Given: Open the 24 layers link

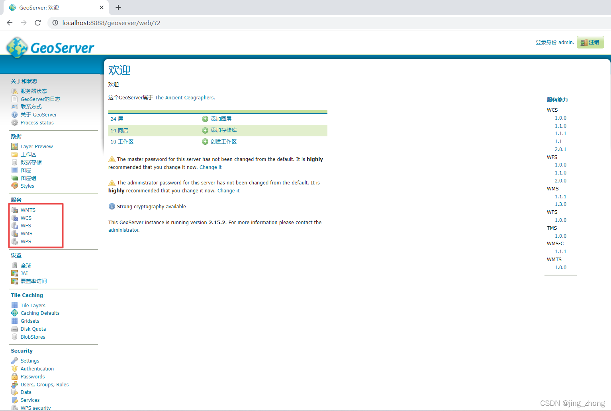Looking at the screenshot, I should click(x=117, y=119).
